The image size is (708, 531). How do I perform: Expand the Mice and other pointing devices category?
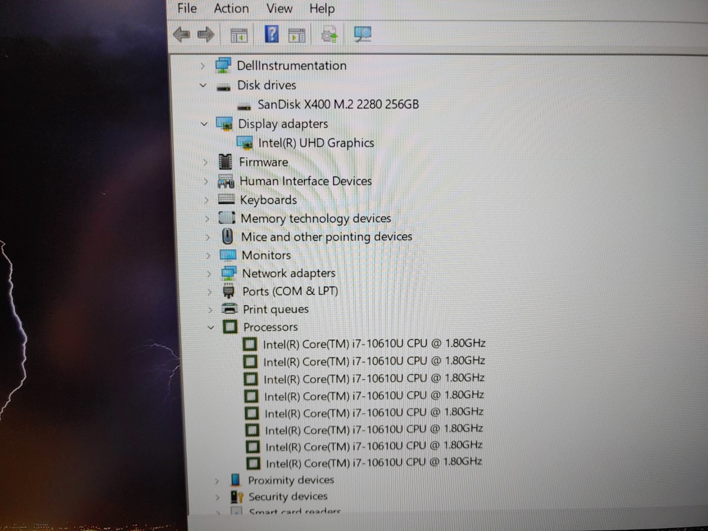click(207, 237)
